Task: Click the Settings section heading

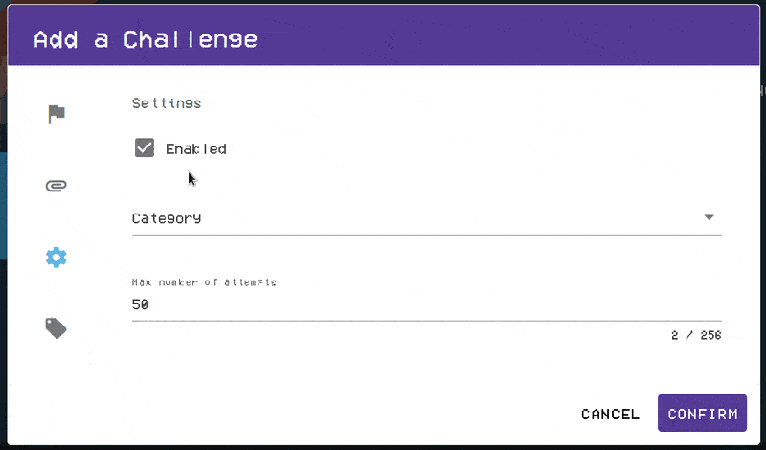Action: click(167, 102)
